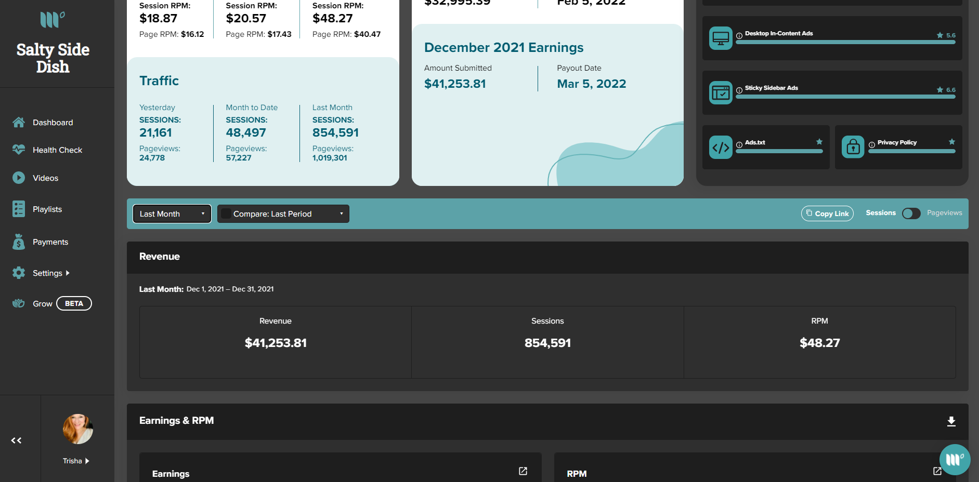Click the Playlists list icon
979x482 pixels.
click(19, 209)
